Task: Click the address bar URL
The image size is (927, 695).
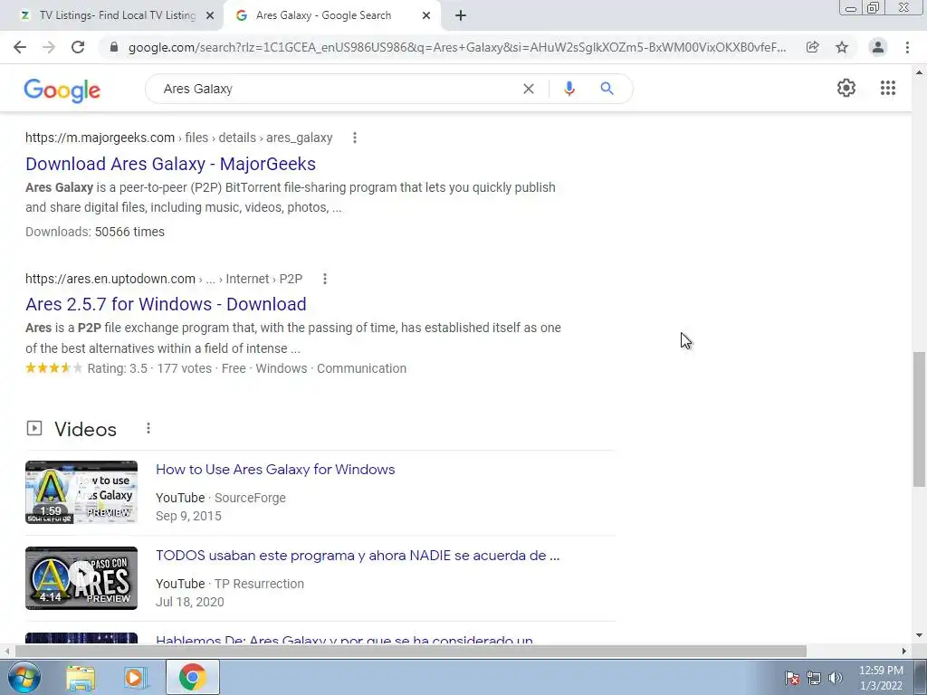Action: click(457, 47)
